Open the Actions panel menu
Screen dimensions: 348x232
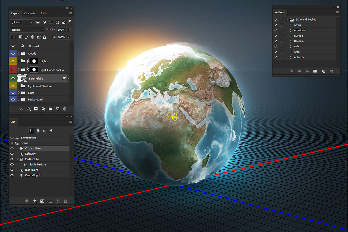click(x=337, y=12)
